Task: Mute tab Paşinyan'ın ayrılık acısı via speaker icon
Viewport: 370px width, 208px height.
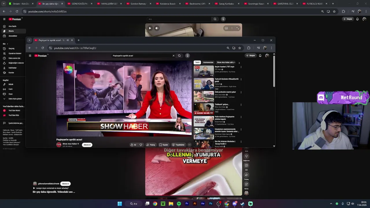Action: pyautogui.click(x=68, y=40)
